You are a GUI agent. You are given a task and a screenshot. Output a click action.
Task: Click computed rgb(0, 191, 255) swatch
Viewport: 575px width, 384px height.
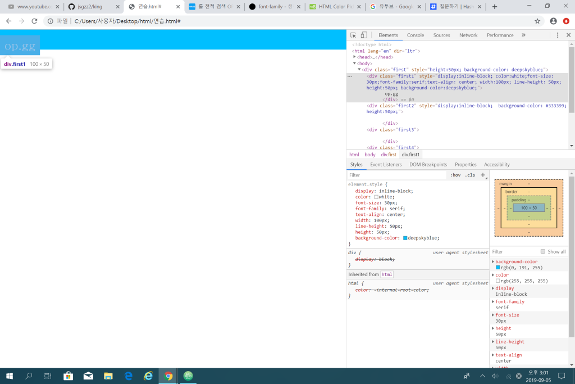[498, 268]
